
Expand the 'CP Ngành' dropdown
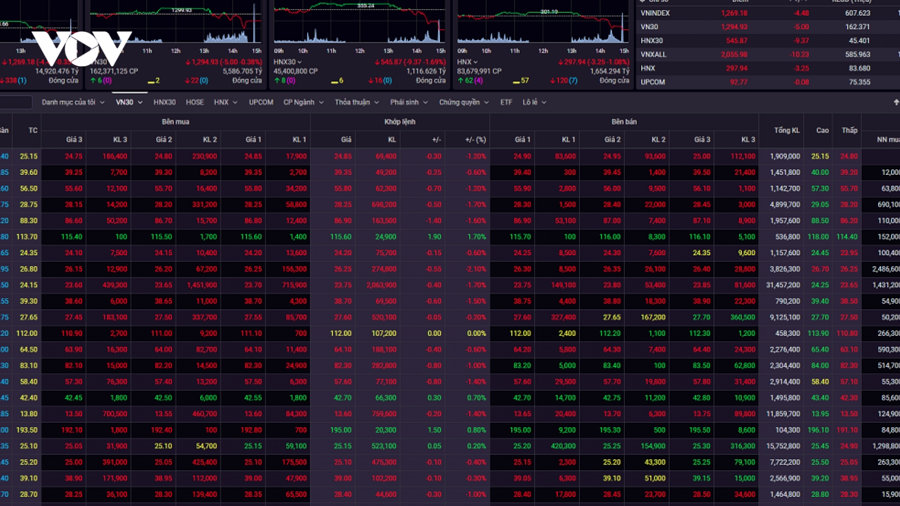[303, 102]
